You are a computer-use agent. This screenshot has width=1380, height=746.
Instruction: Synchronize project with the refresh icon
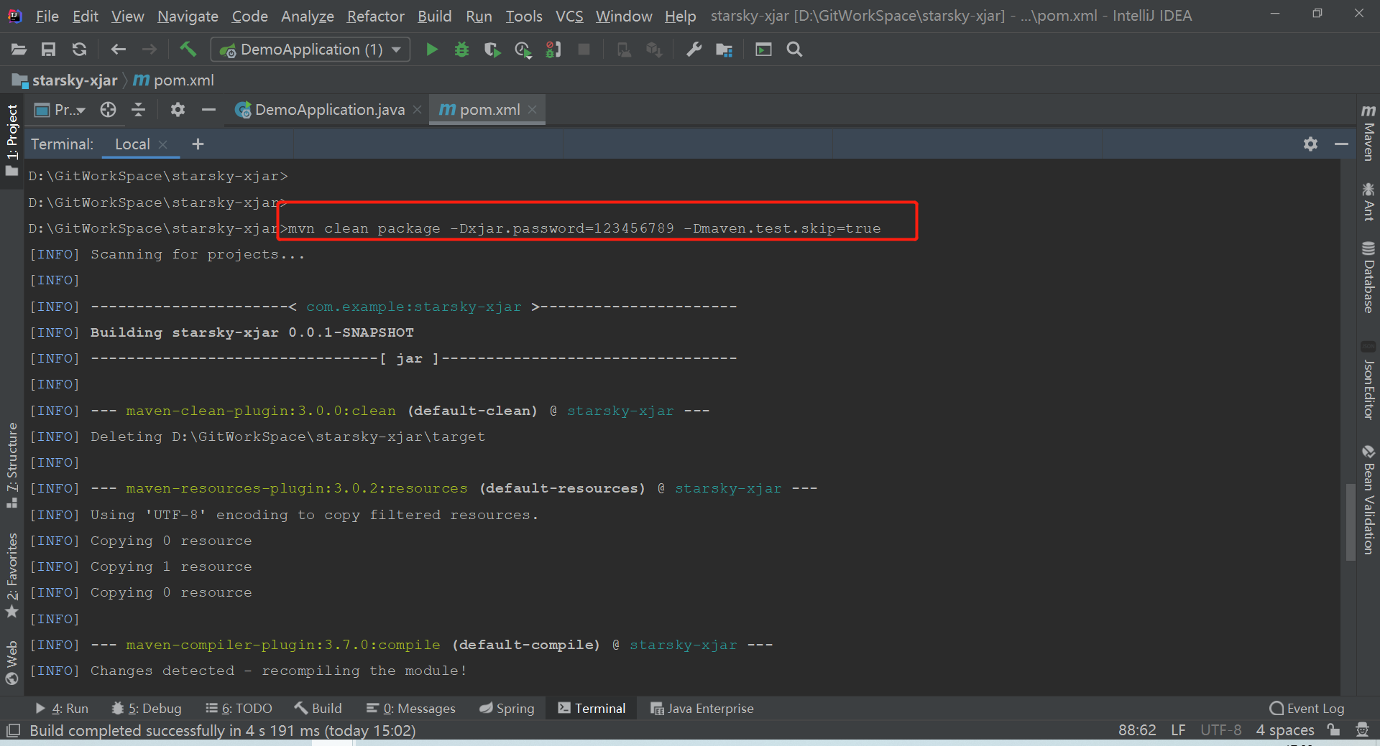tap(79, 50)
